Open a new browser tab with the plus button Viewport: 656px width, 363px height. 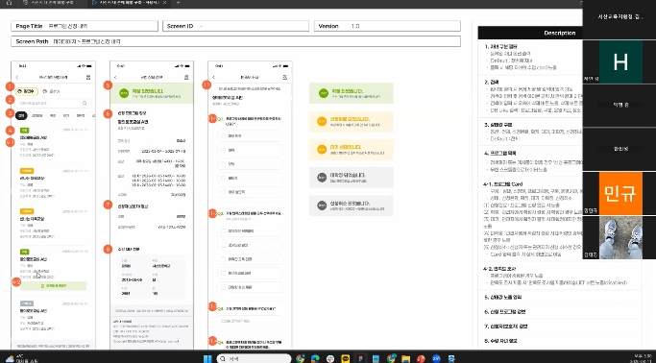click(x=179, y=3)
